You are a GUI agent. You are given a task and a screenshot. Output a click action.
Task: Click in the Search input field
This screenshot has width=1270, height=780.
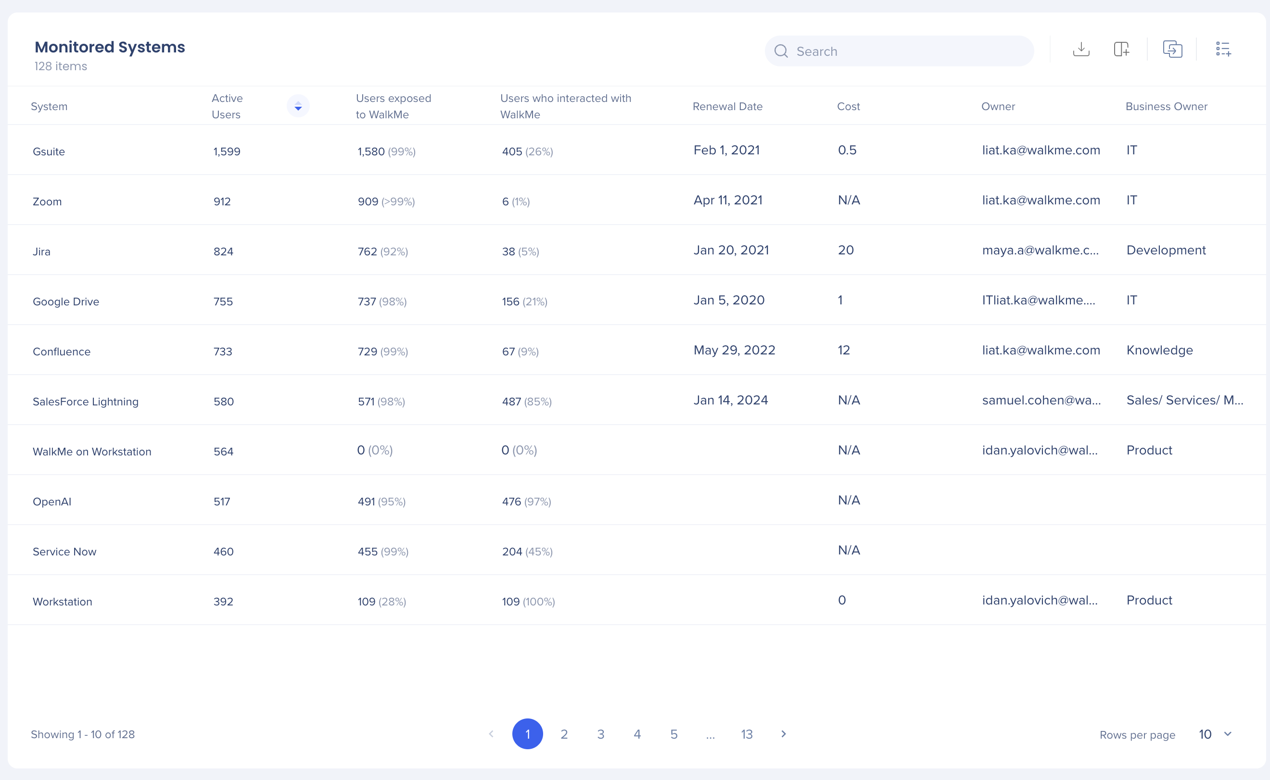908,51
